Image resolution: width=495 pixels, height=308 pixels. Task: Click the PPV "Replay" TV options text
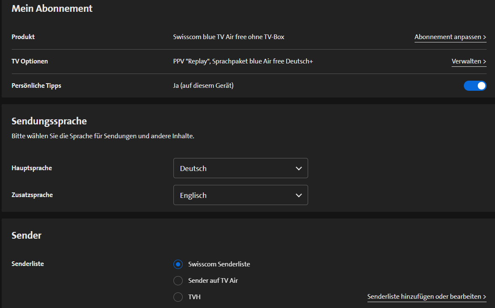coord(243,61)
